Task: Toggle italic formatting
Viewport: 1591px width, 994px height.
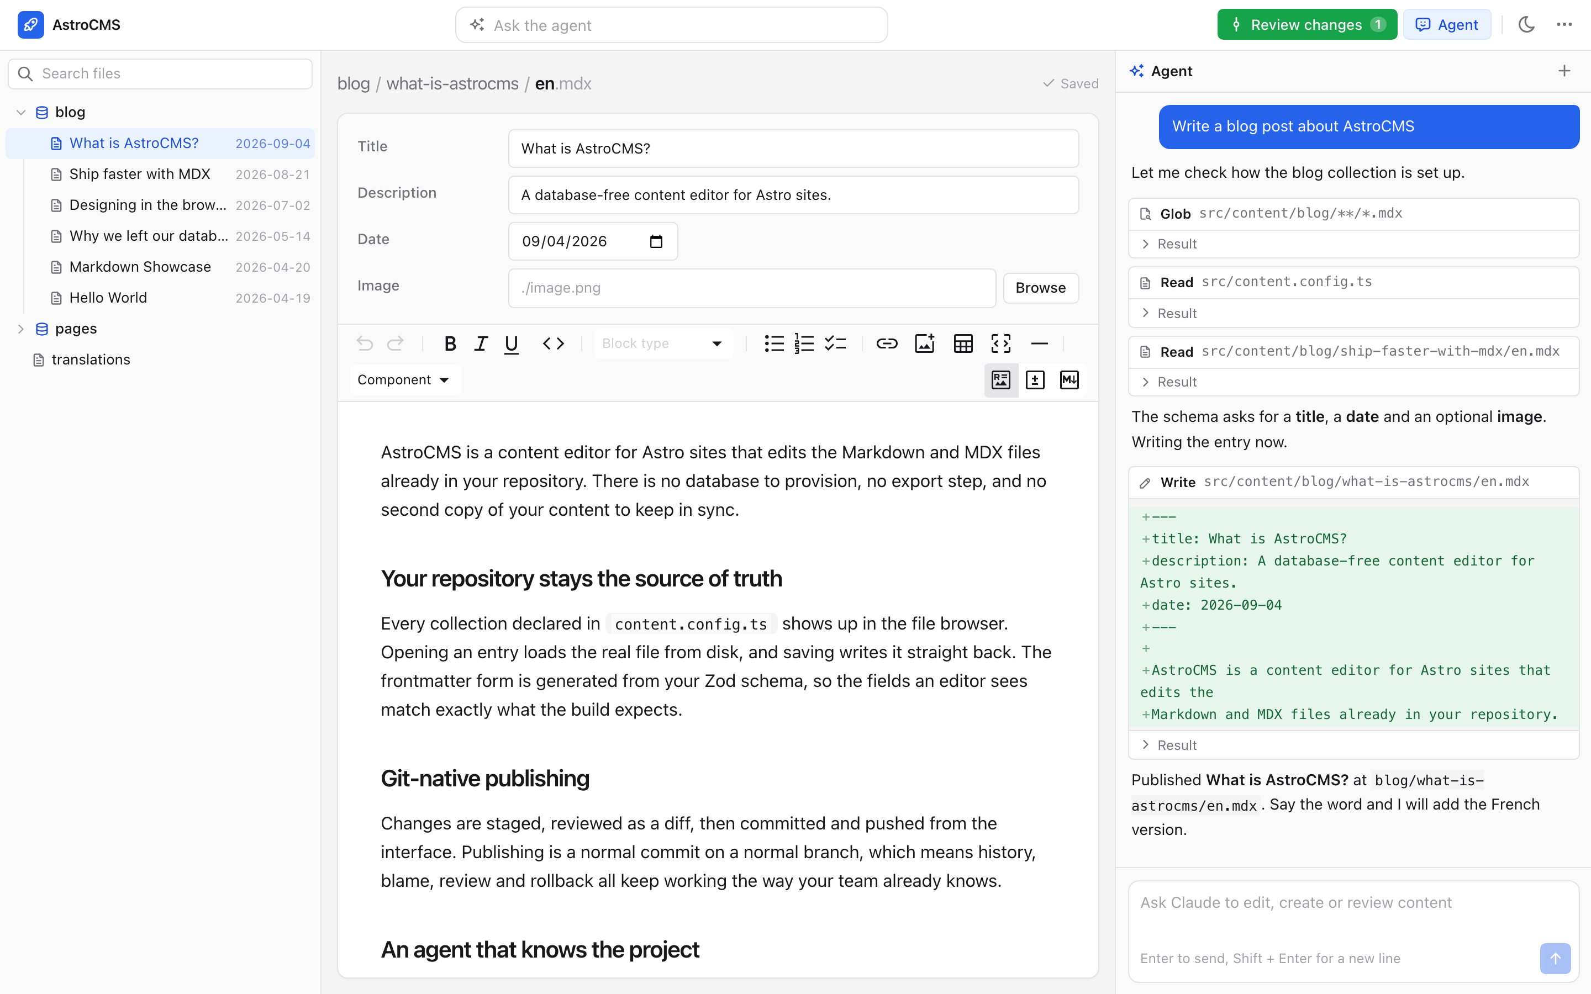Action: 481,343
